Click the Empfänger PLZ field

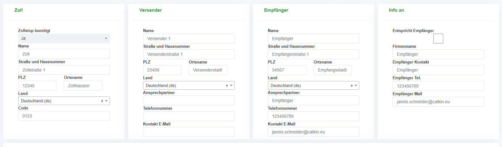pyautogui.click(x=287, y=70)
